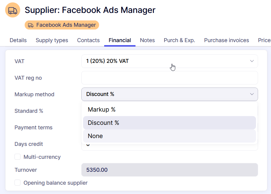Open the Details tab

coord(18,40)
